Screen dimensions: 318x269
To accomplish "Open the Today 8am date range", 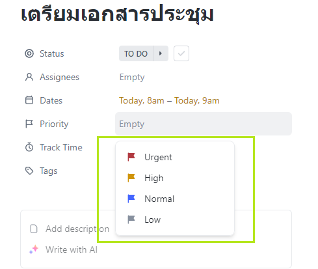I will coord(169,100).
